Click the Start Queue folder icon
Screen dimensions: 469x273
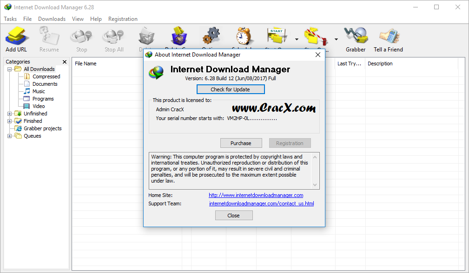click(x=277, y=36)
